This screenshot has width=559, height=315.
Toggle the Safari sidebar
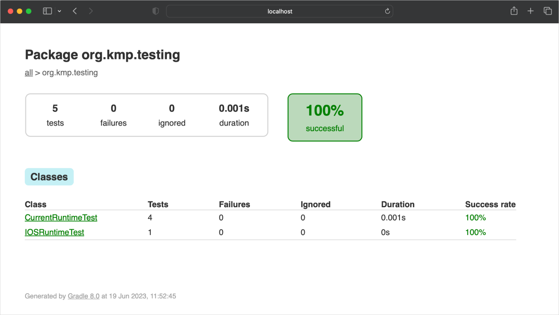coord(47,11)
